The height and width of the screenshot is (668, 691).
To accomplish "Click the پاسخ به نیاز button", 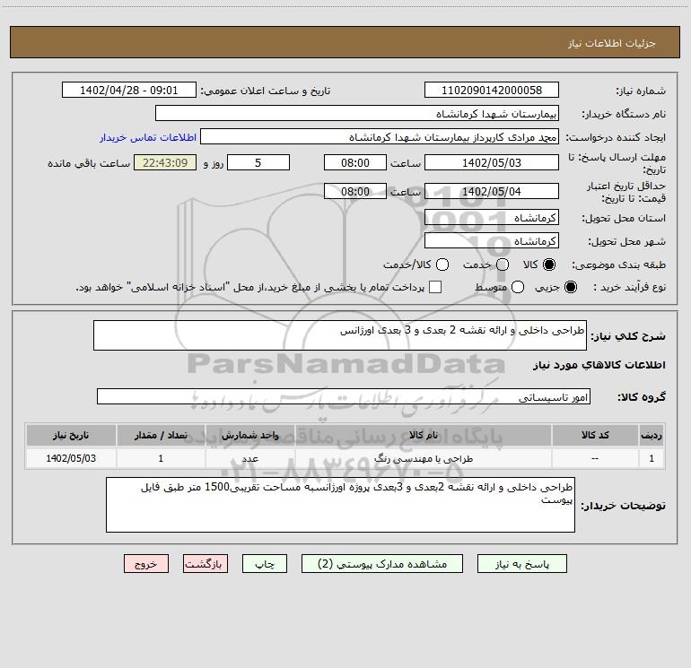I will pos(521,564).
